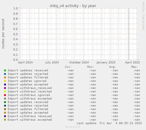The height and width of the screenshot is (130, 146).
Task: Click the 'Last update' timestamp text
Action: point(109,123)
